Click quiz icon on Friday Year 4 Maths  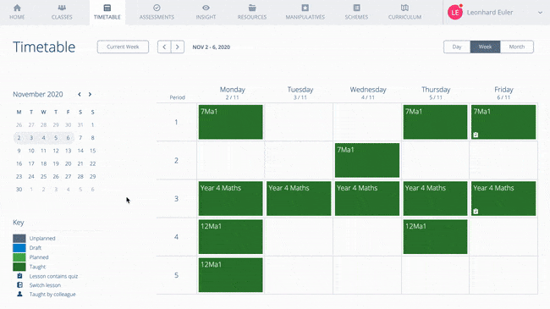click(x=476, y=212)
